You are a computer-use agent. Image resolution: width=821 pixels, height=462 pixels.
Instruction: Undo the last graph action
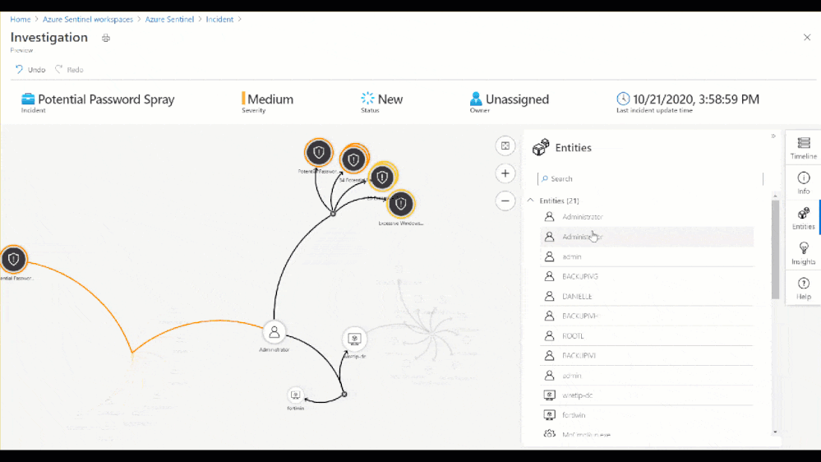click(x=30, y=69)
